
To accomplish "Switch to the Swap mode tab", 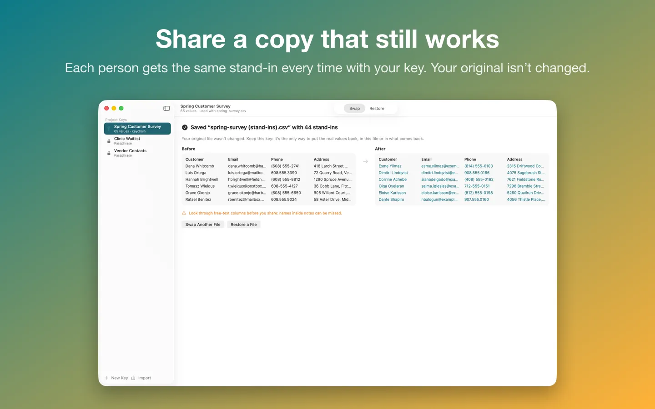I will [354, 109].
